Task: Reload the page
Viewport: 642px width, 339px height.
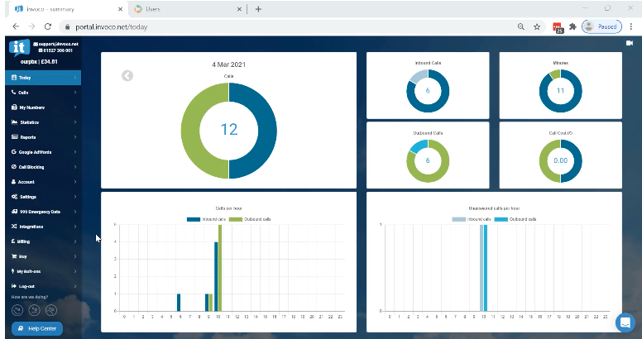Action: pyautogui.click(x=48, y=26)
